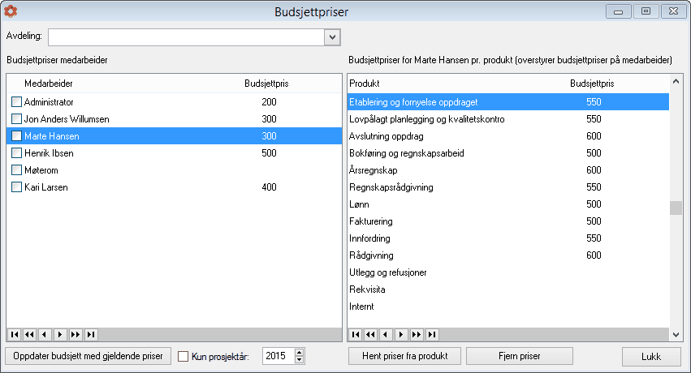Select the Årsregnskap product
691x373 pixels.
click(374, 170)
